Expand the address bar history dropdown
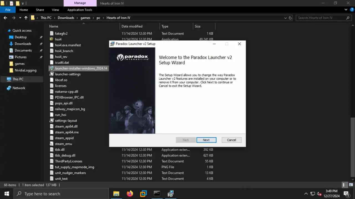 click(x=286, y=18)
